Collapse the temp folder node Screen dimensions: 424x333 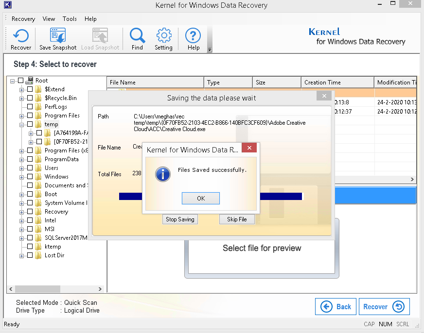coord(21,125)
